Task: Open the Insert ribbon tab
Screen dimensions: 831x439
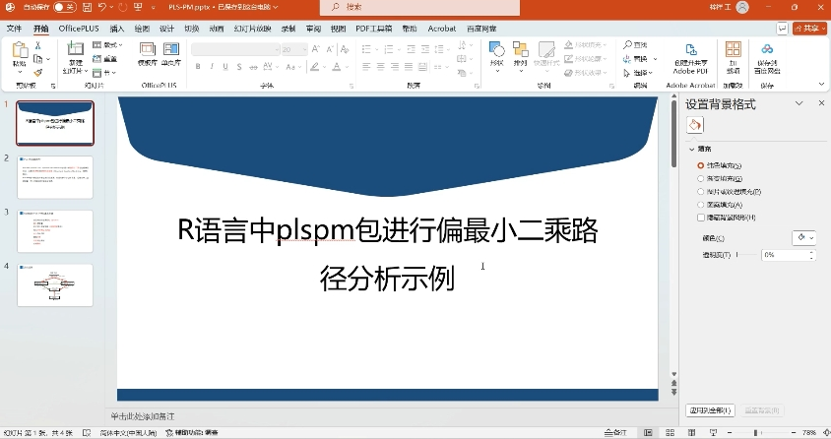Action: (x=116, y=29)
